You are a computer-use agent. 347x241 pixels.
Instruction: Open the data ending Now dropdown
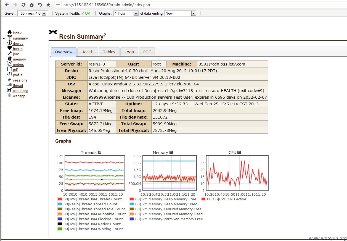[180, 13]
